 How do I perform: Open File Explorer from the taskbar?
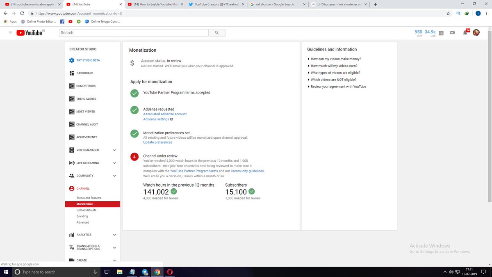point(119,272)
